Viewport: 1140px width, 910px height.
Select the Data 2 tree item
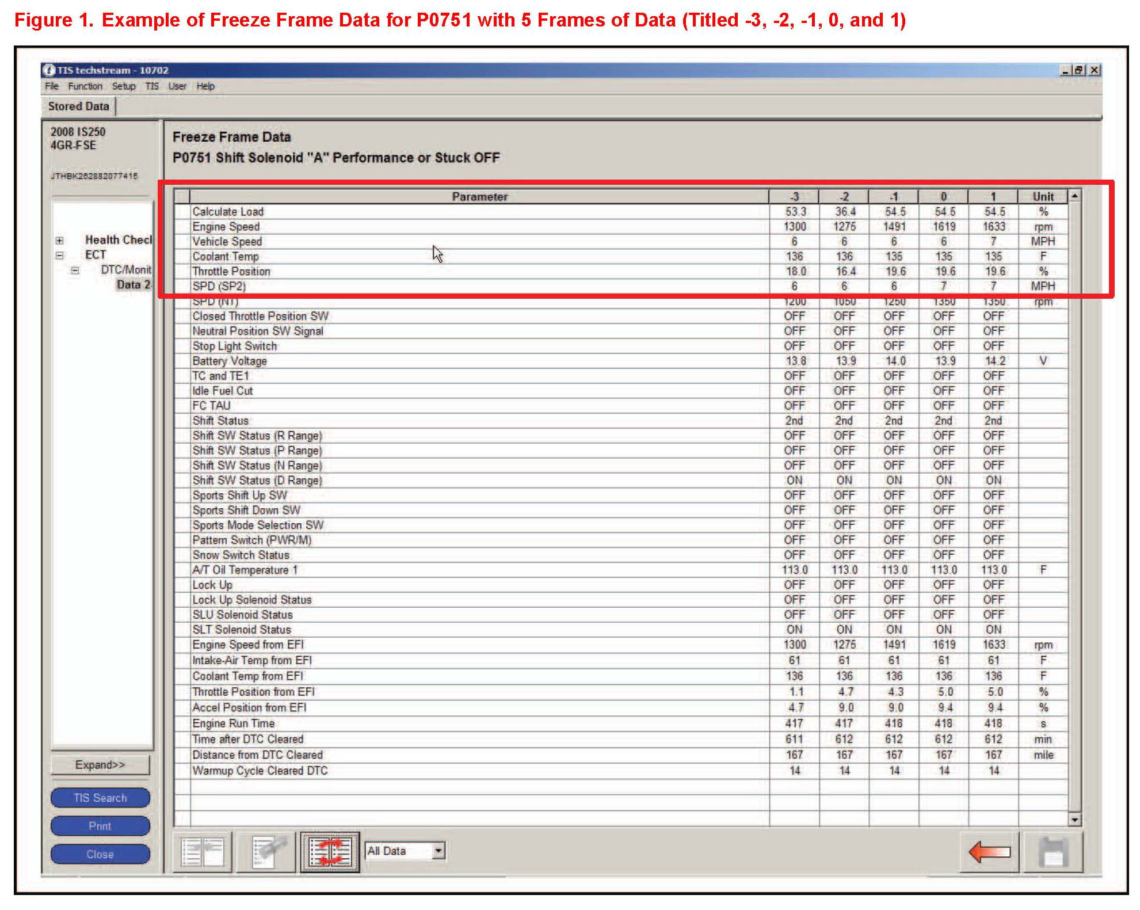[133, 284]
